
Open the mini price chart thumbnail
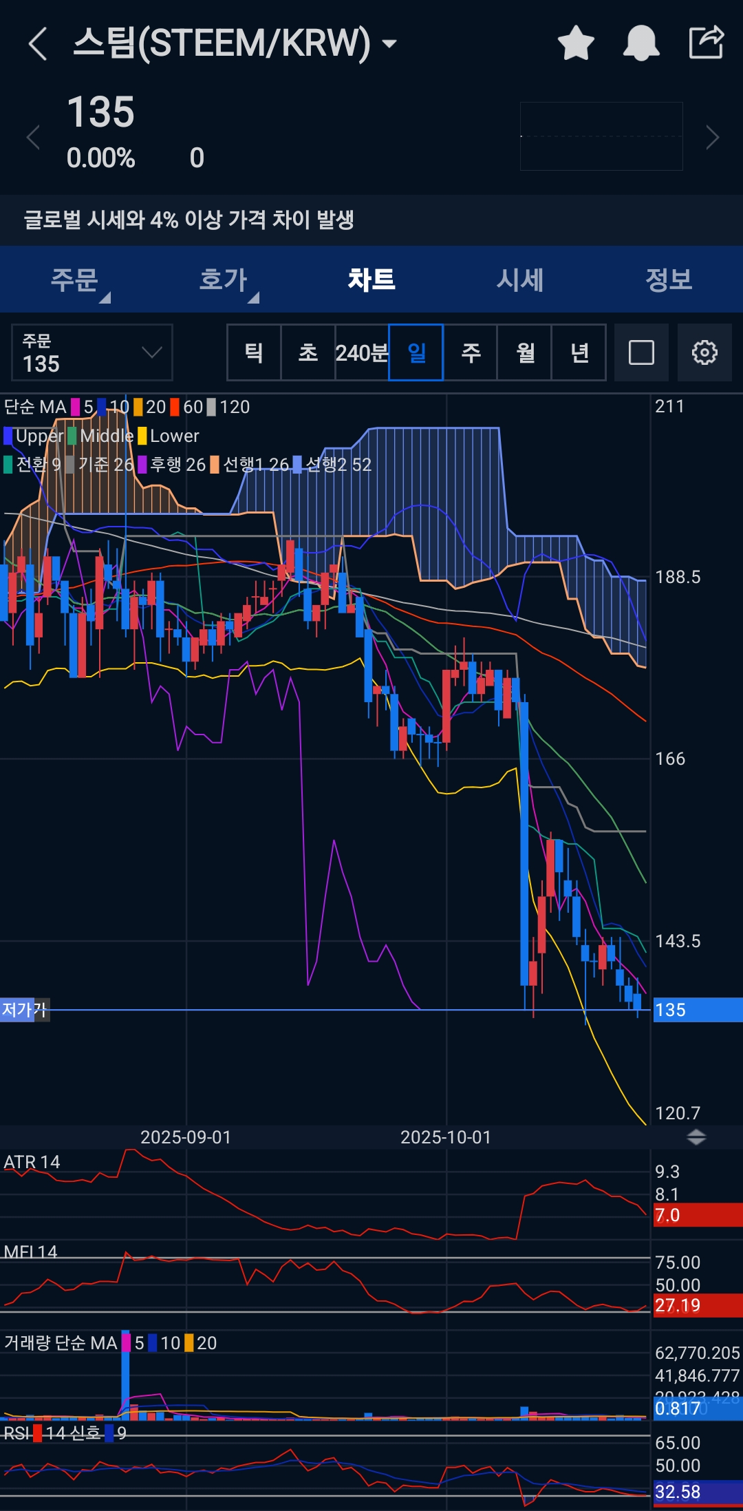(x=601, y=136)
